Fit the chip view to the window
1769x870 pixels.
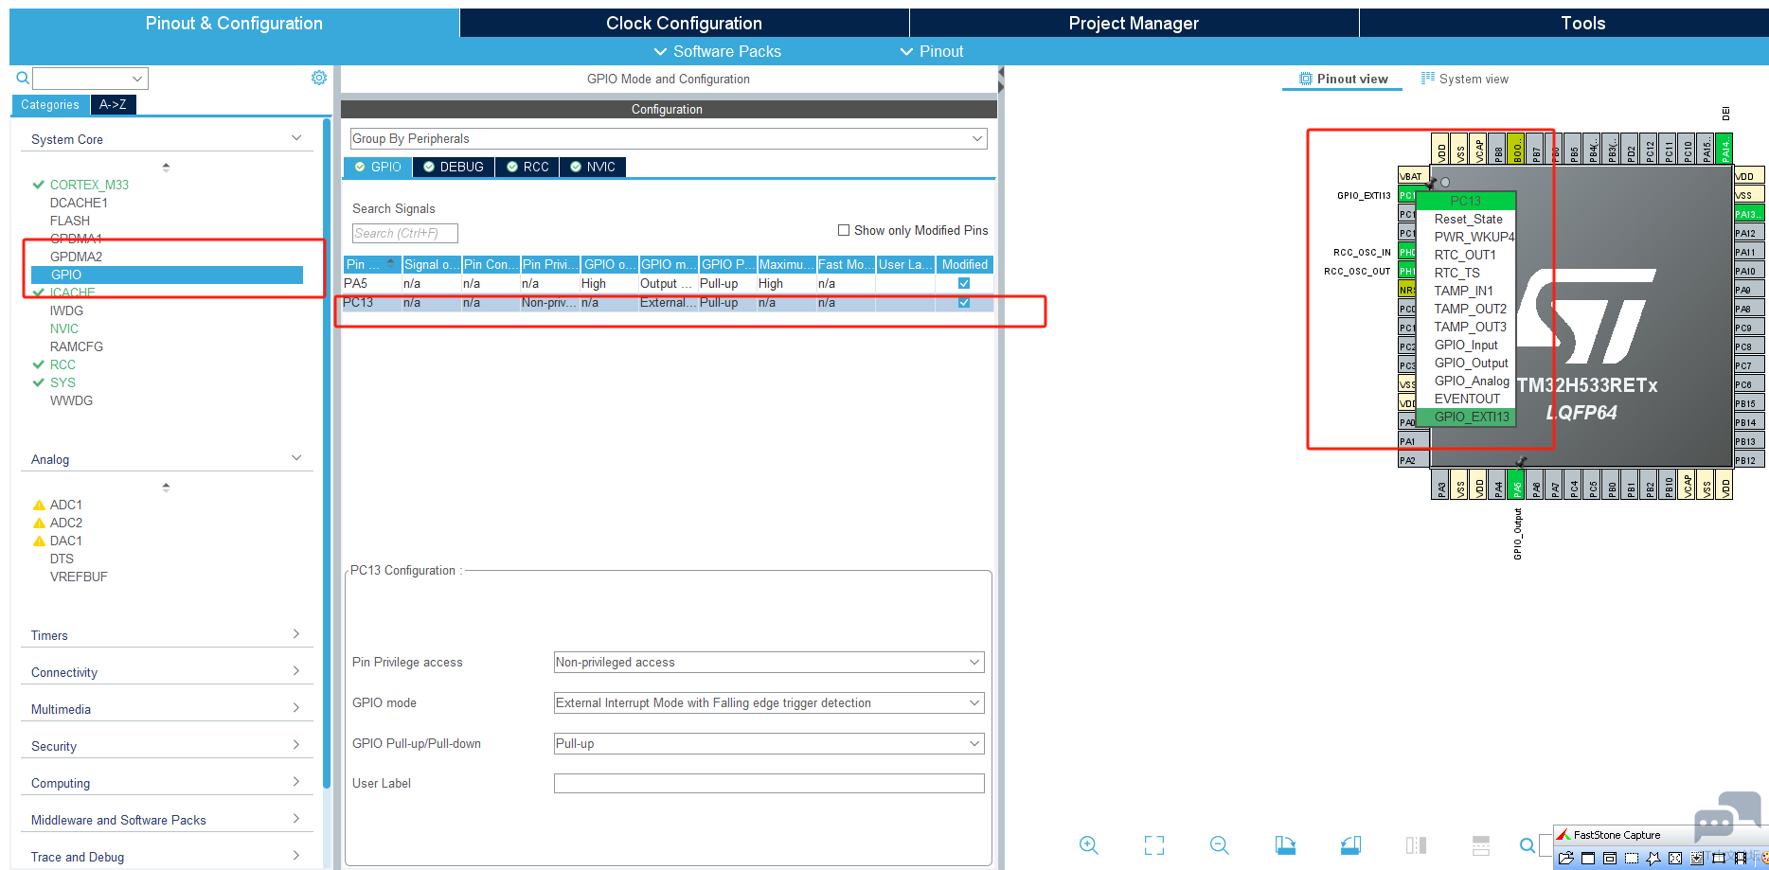(x=1154, y=845)
